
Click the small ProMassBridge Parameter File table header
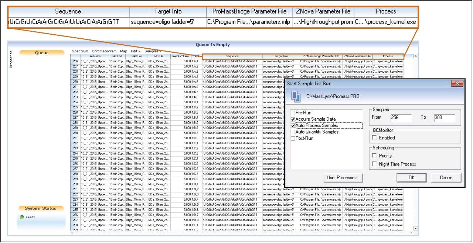point(321,56)
